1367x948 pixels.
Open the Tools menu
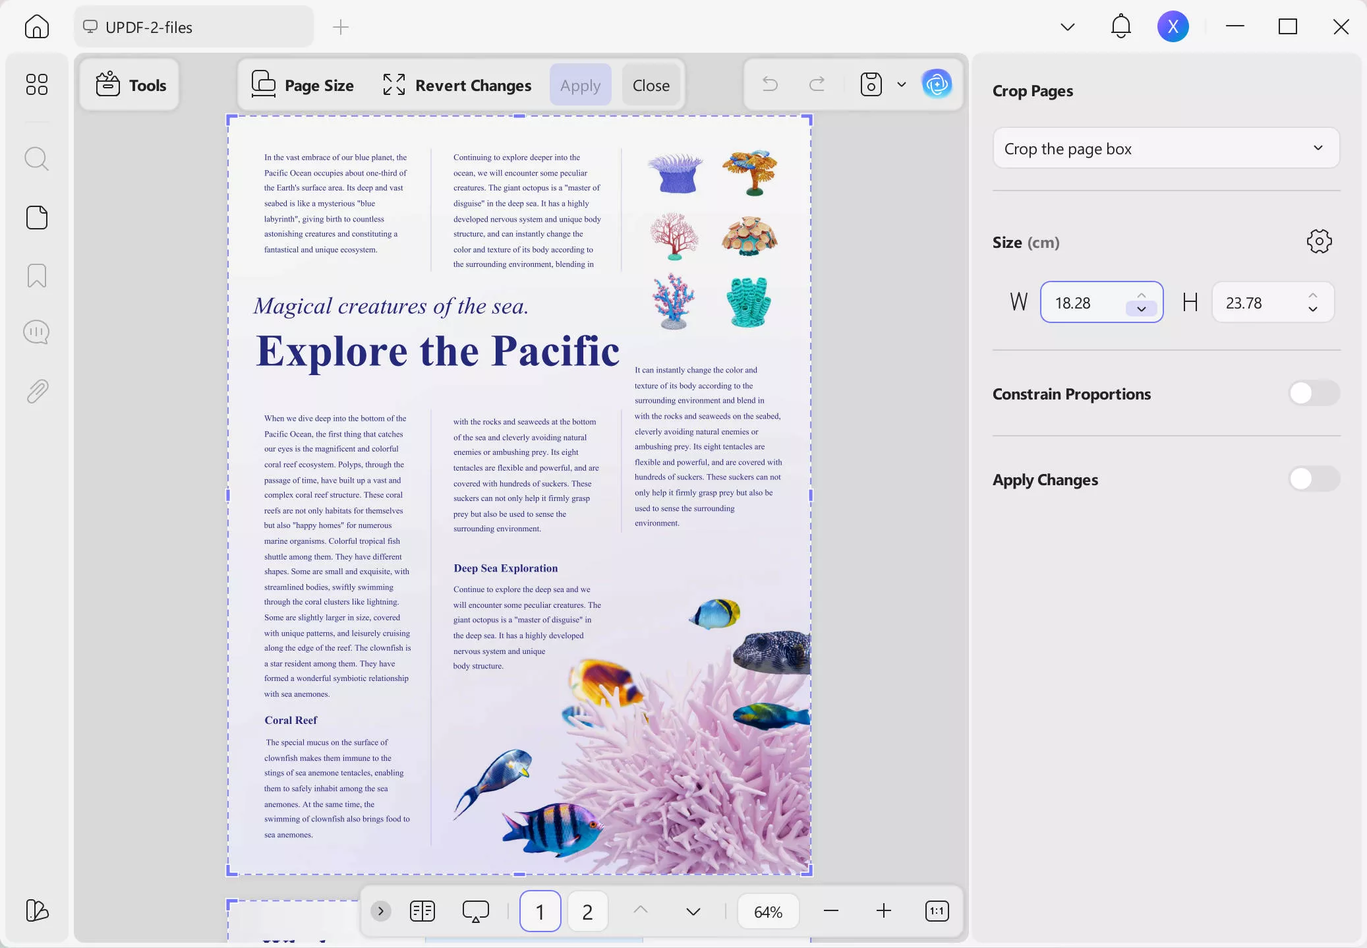[130, 84]
